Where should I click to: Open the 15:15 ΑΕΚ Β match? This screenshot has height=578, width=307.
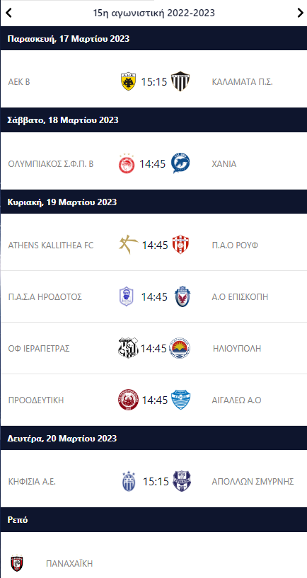(x=154, y=82)
